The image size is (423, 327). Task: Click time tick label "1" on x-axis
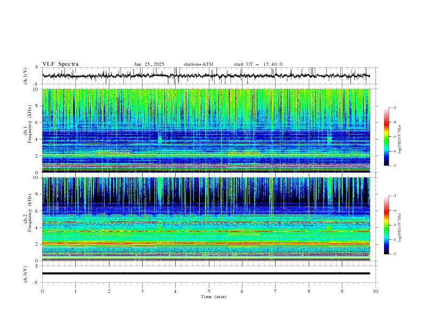[75, 291]
